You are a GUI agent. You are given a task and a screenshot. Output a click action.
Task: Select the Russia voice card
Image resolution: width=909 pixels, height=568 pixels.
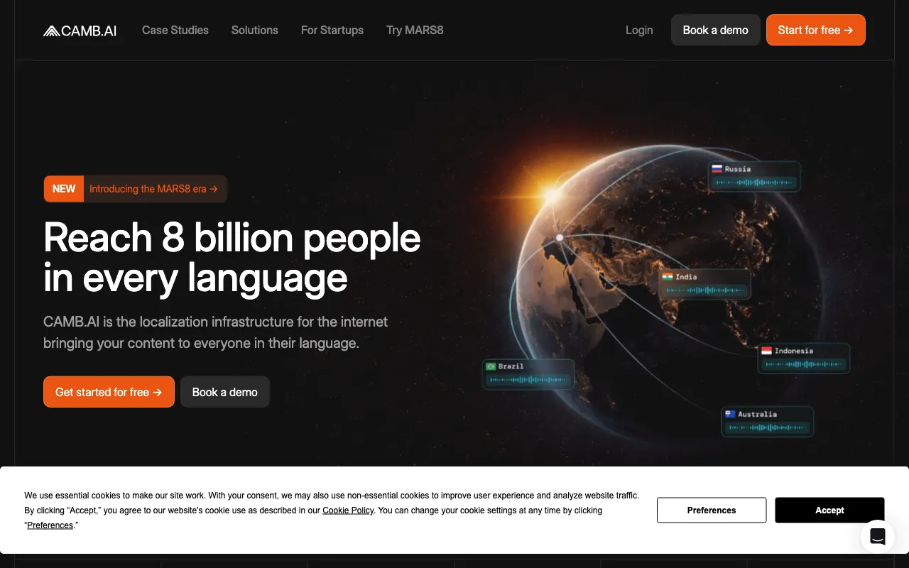(755, 176)
